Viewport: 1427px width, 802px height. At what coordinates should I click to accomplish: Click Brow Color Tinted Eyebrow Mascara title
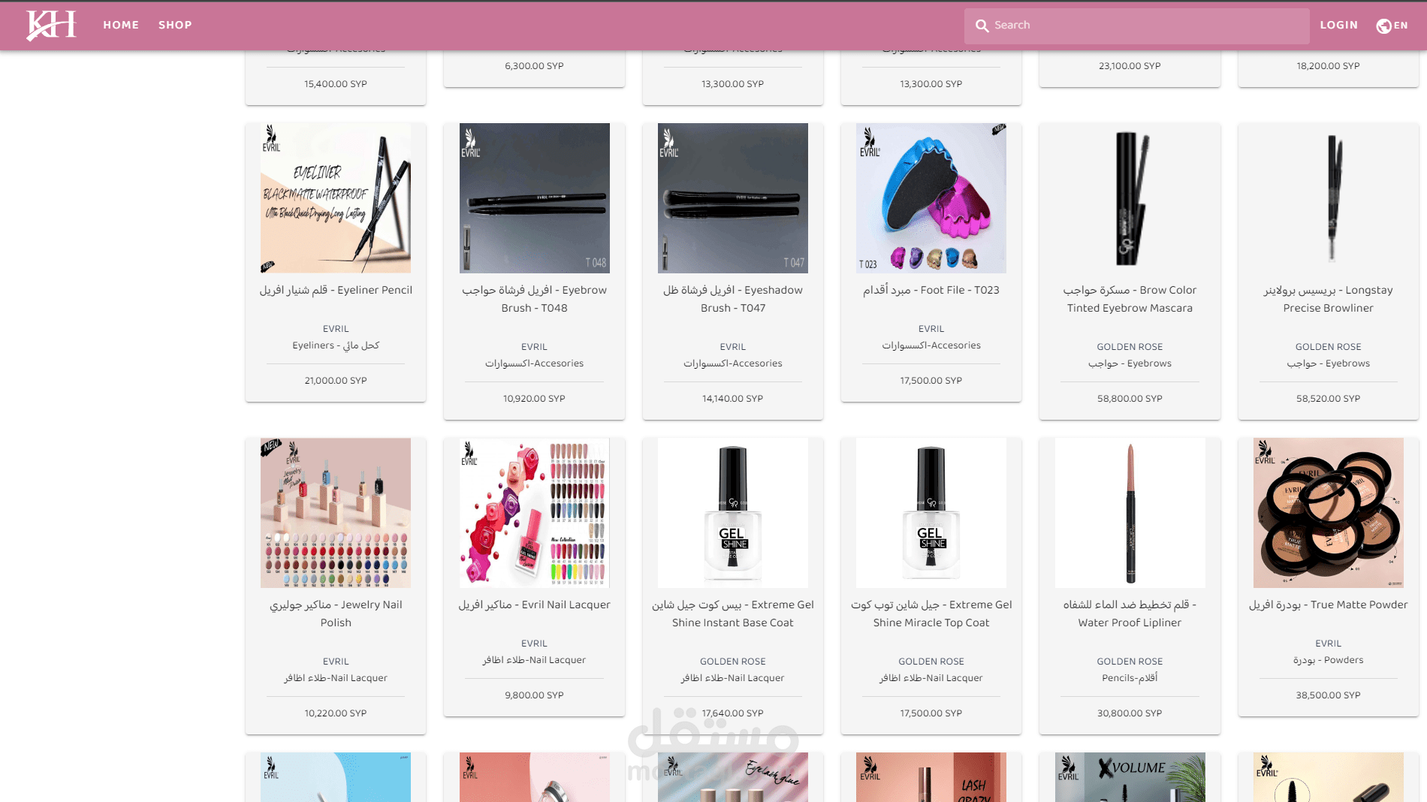pyautogui.click(x=1130, y=299)
